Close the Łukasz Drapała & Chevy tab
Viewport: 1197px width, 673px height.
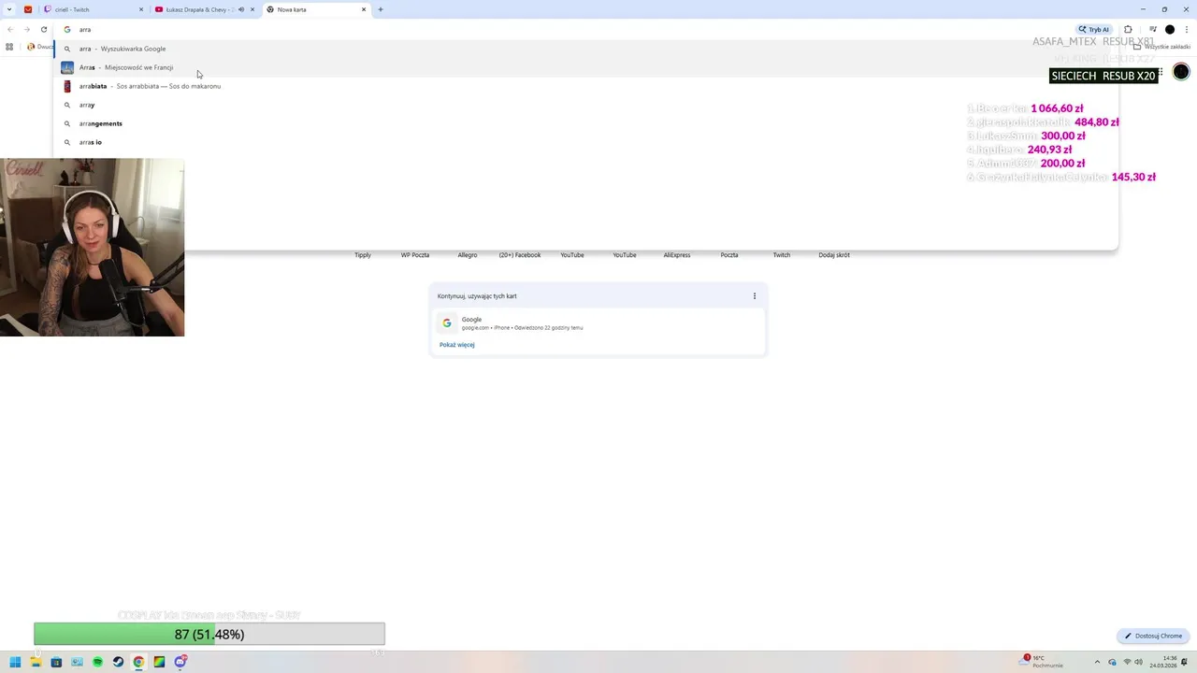click(252, 9)
